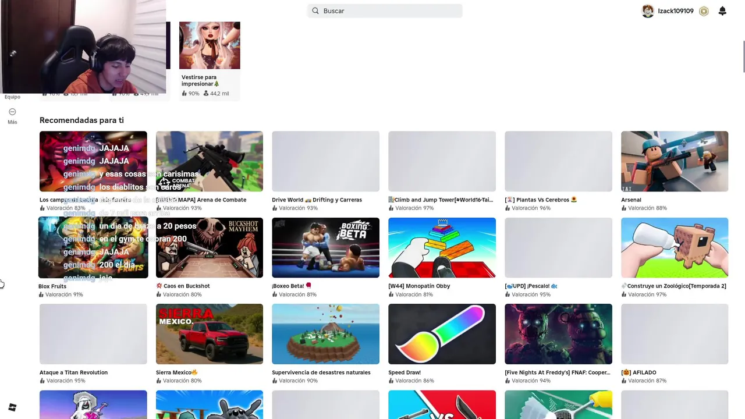Open the ¡Pescalo! game title
The height and width of the screenshot is (419, 745).
click(x=531, y=286)
